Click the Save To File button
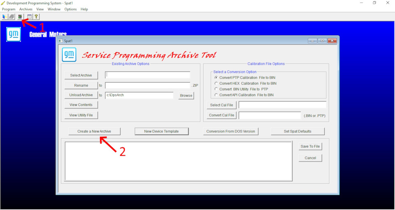 click(x=310, y=146)
